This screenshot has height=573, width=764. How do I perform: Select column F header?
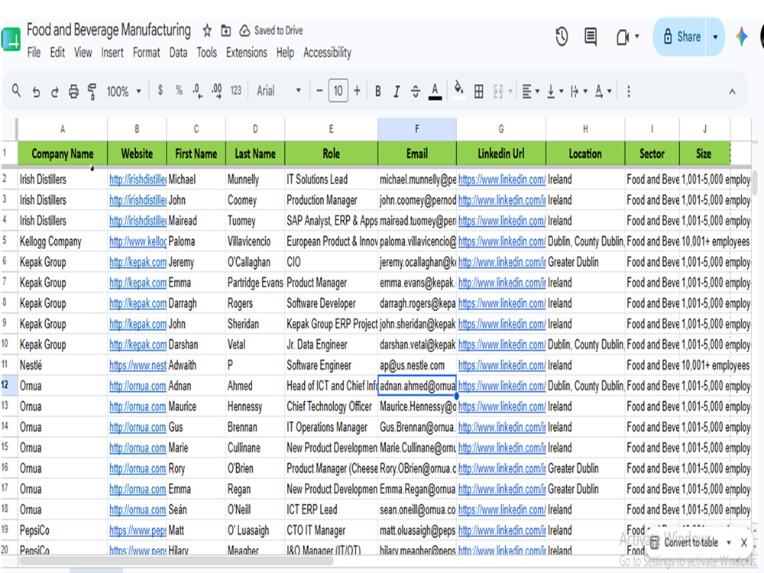416,129
